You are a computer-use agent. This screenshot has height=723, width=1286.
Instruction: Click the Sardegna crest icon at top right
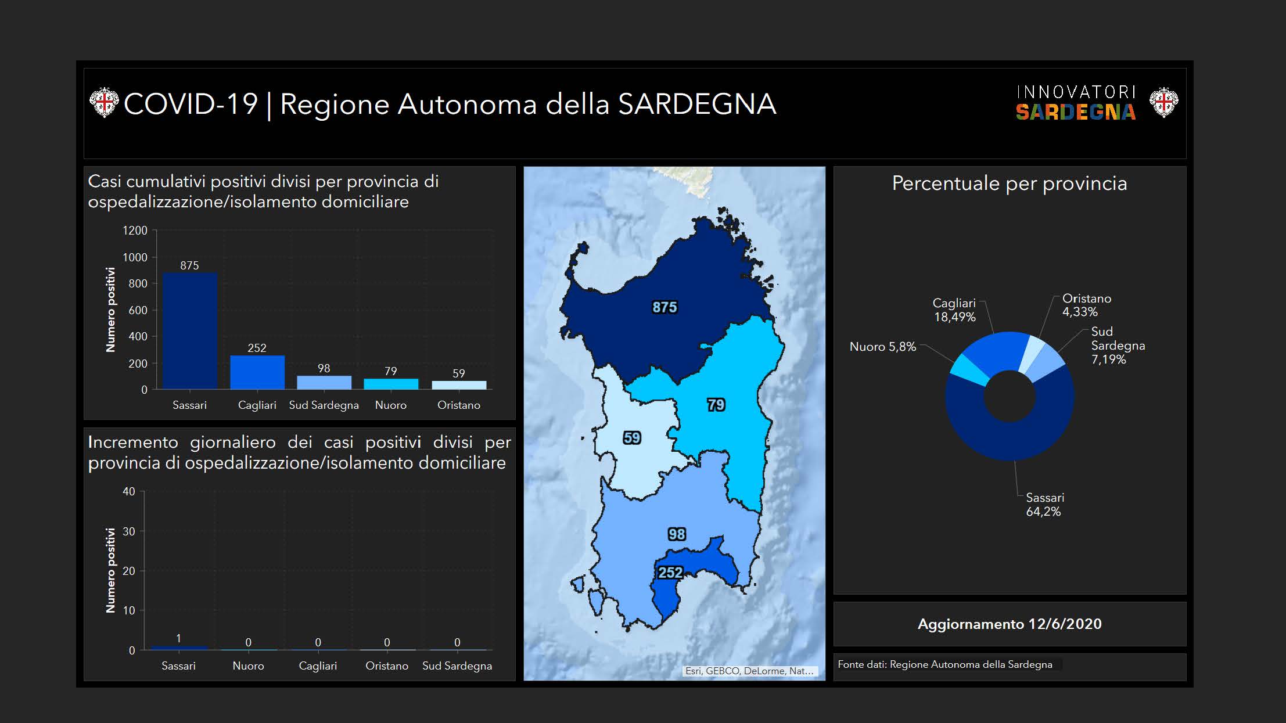tap(1163, 103)
